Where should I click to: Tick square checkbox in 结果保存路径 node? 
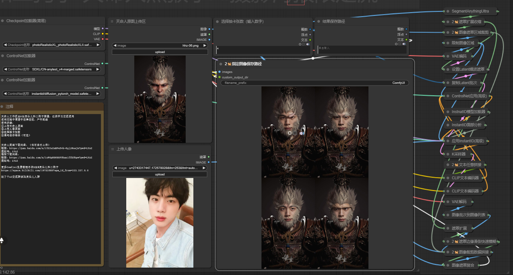[x=400, y=44]
